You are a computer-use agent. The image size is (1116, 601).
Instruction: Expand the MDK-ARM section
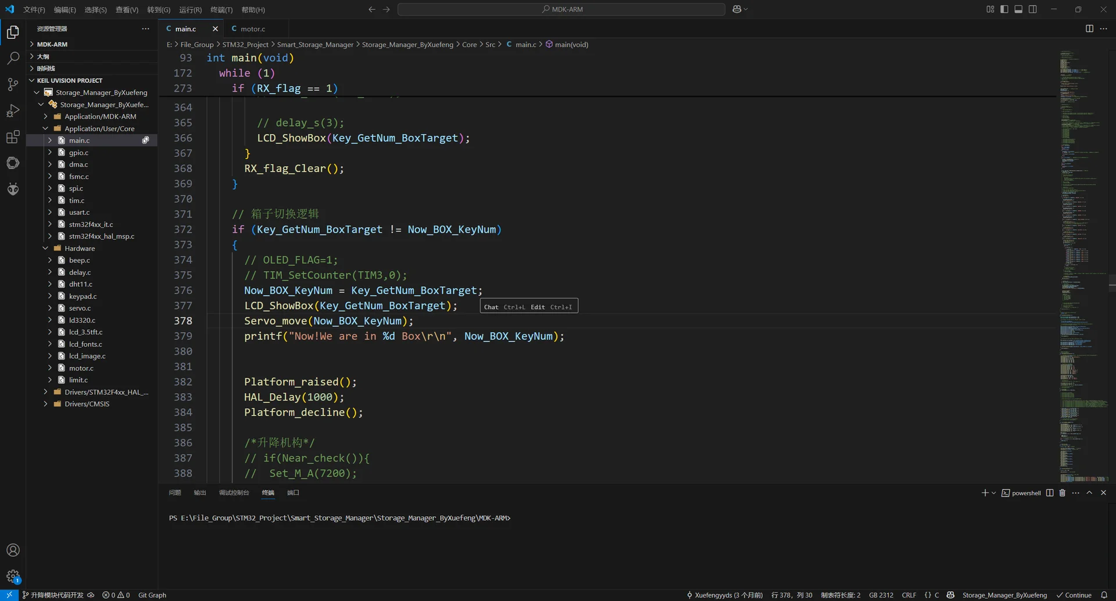pos(52,44)
